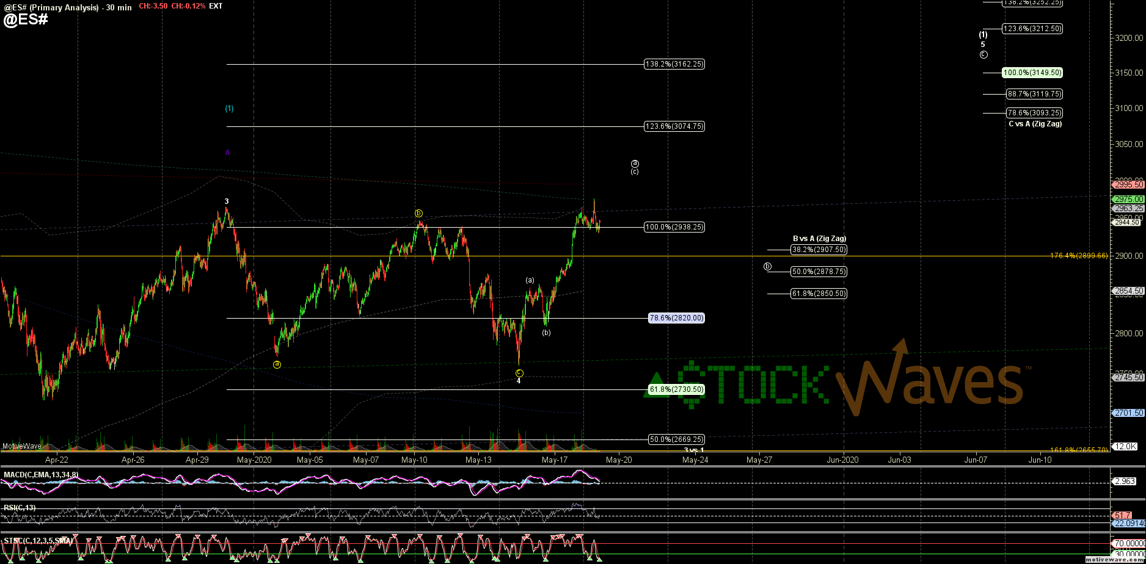This screenshot has height=564, width=1146.
Task: Select wave label 3 at the April high
Action: (227, 201)
